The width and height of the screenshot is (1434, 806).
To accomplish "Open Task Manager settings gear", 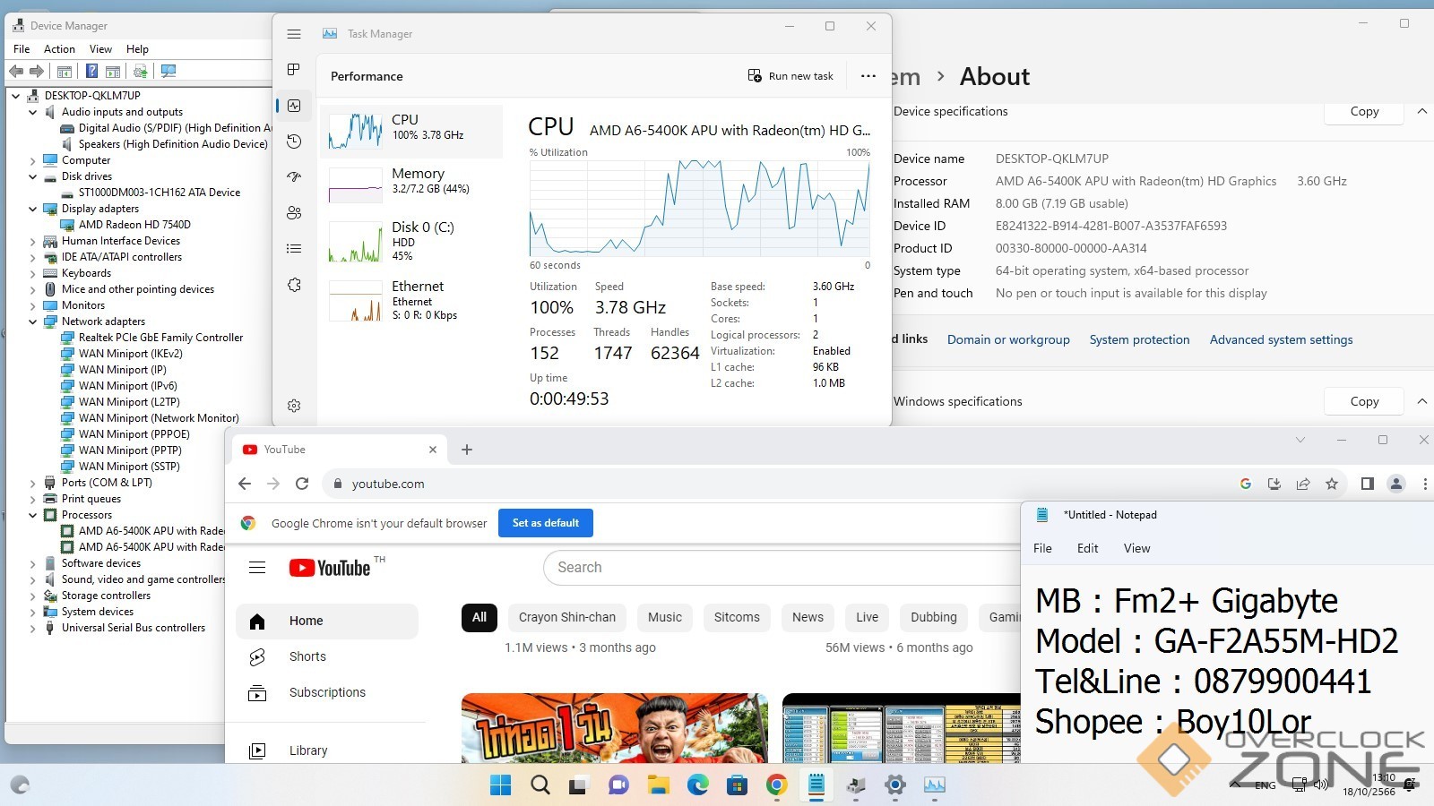I will pos(294,406).
